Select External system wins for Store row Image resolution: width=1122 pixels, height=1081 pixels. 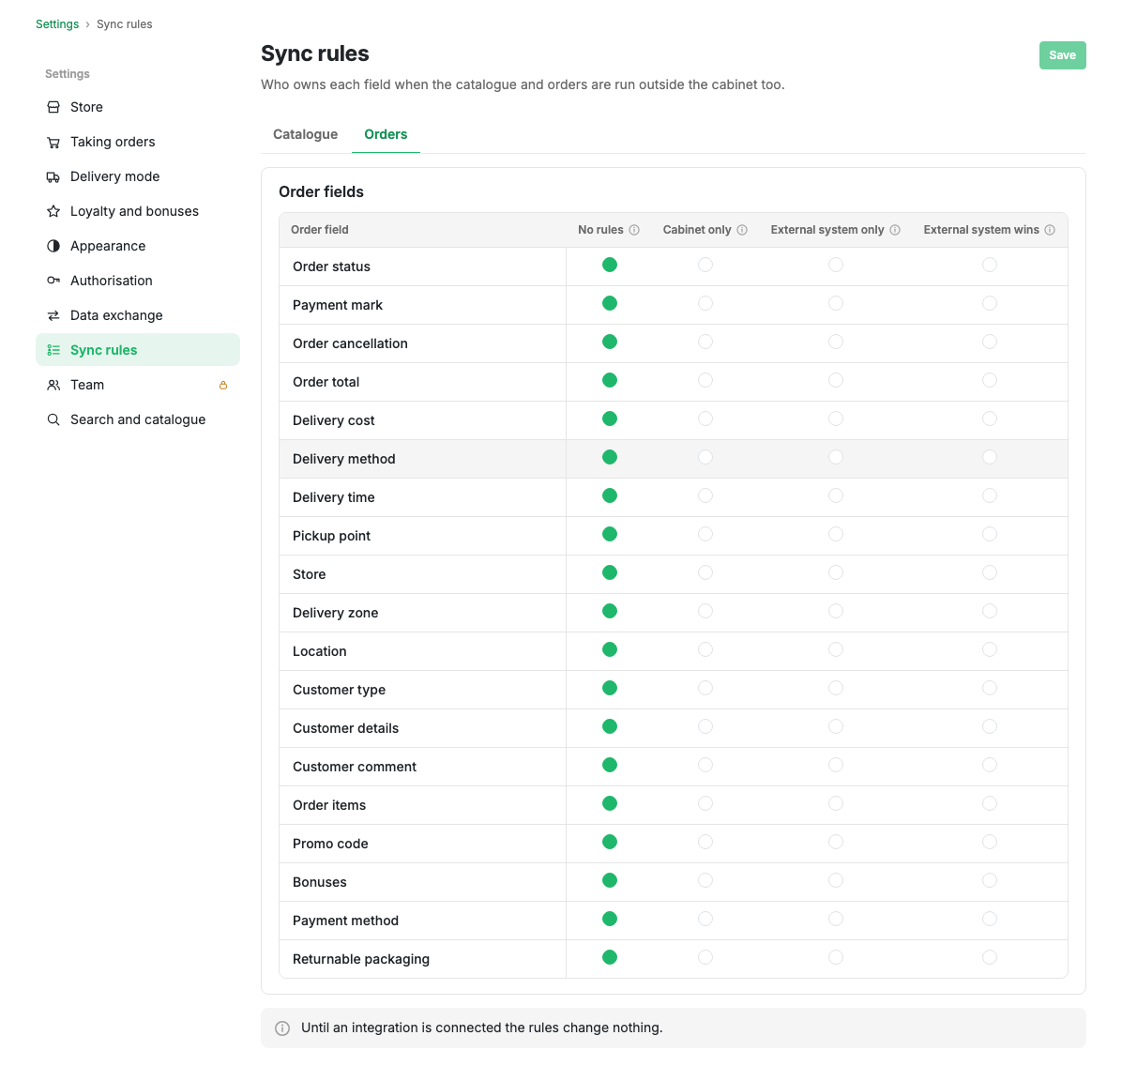990,572
